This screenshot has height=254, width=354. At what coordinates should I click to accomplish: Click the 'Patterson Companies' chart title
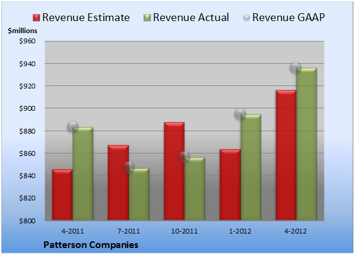(x=91, y=245)
